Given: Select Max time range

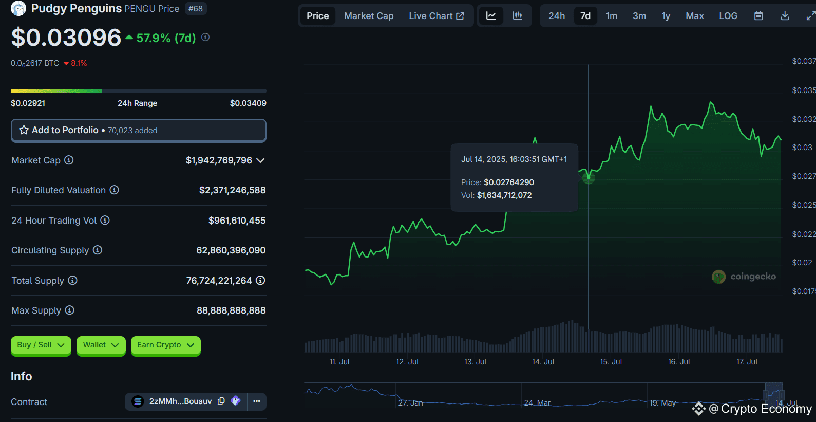Looking at the screenshot, I should pyautogui.click(x=695, y=16).
